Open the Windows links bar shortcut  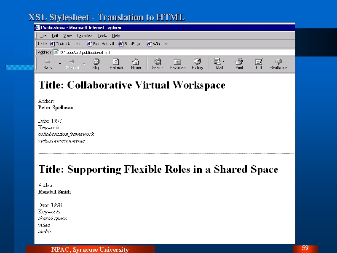(158, 44)
